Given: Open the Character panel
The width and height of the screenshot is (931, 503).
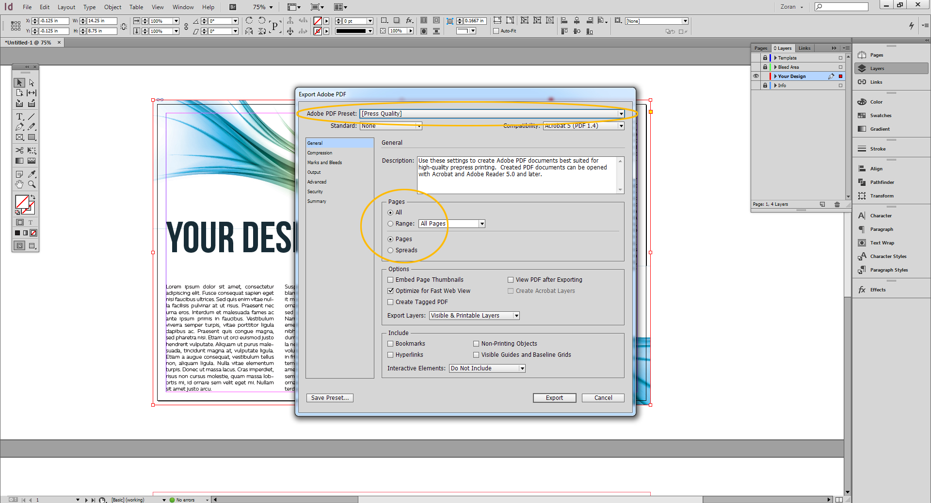Looking at the screenshot, I should (x=881, y=215).
